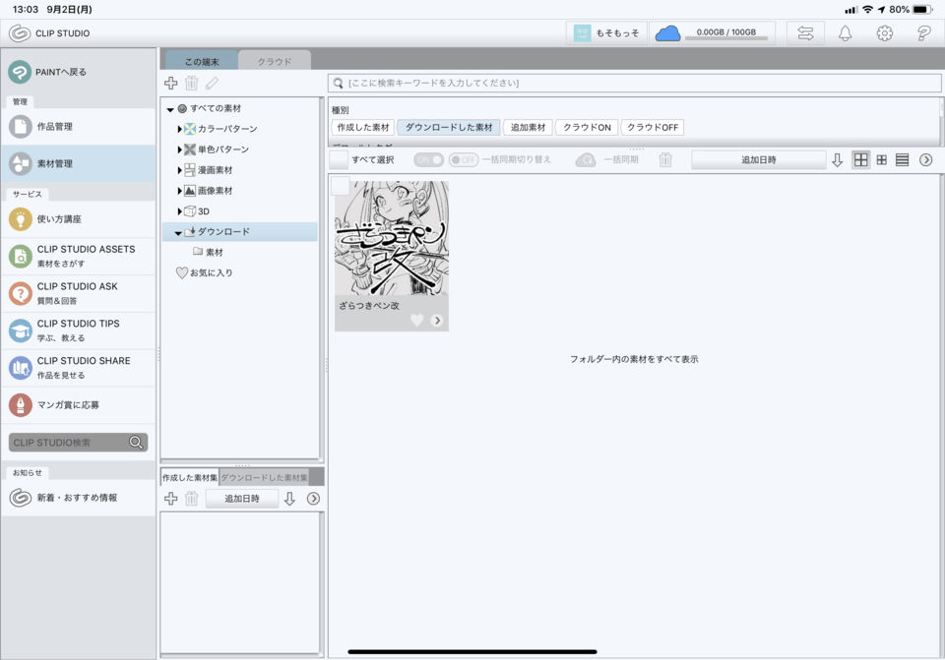
Task: Click the cloud storage icon
Action: point(667,33)
